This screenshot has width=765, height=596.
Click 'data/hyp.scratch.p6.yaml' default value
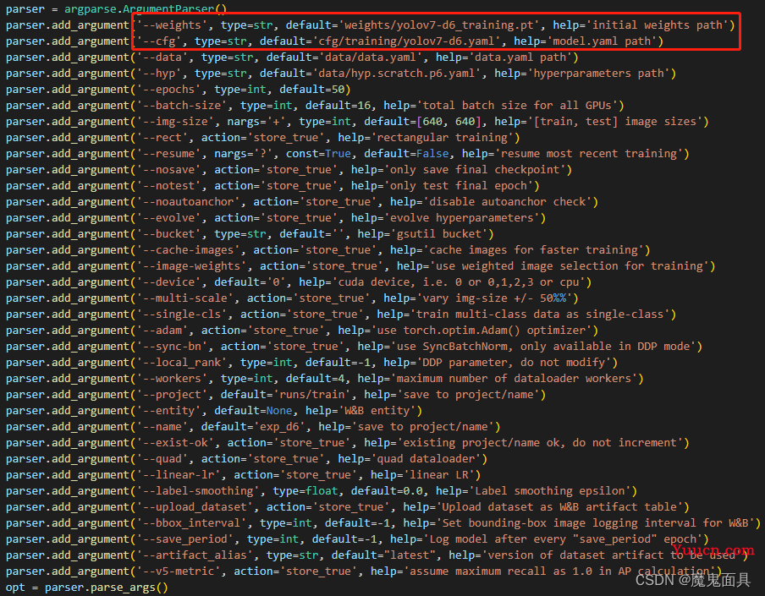tap(397, 74)
